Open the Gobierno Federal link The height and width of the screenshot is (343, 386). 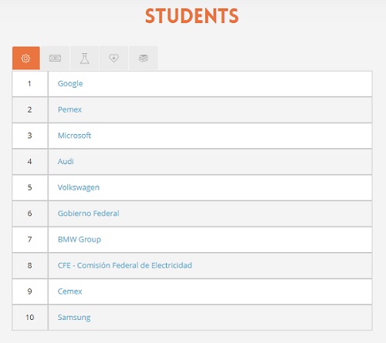pyautogui.click(x=89, y=214)
